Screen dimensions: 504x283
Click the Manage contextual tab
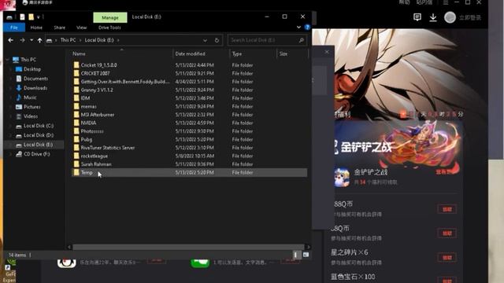point(110,17)
